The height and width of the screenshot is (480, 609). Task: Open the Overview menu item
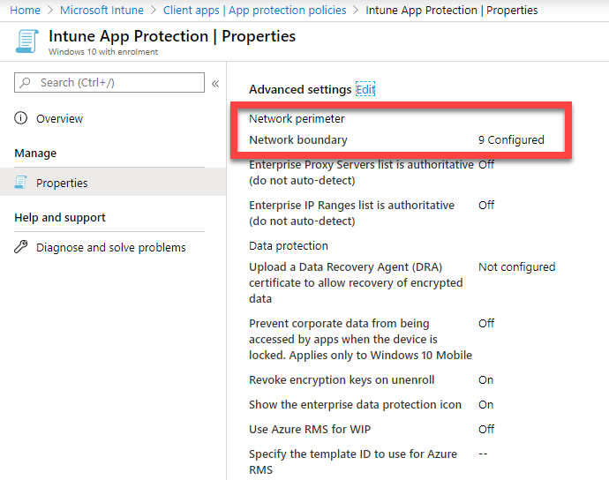59,118
